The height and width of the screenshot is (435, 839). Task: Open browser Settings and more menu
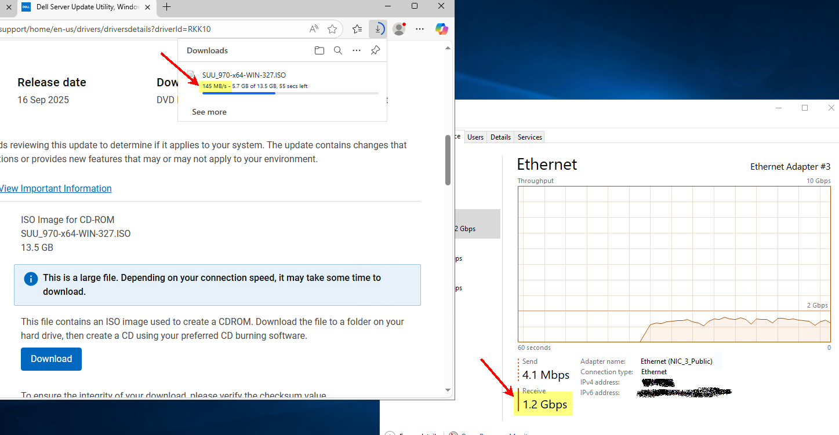point(421,29)
